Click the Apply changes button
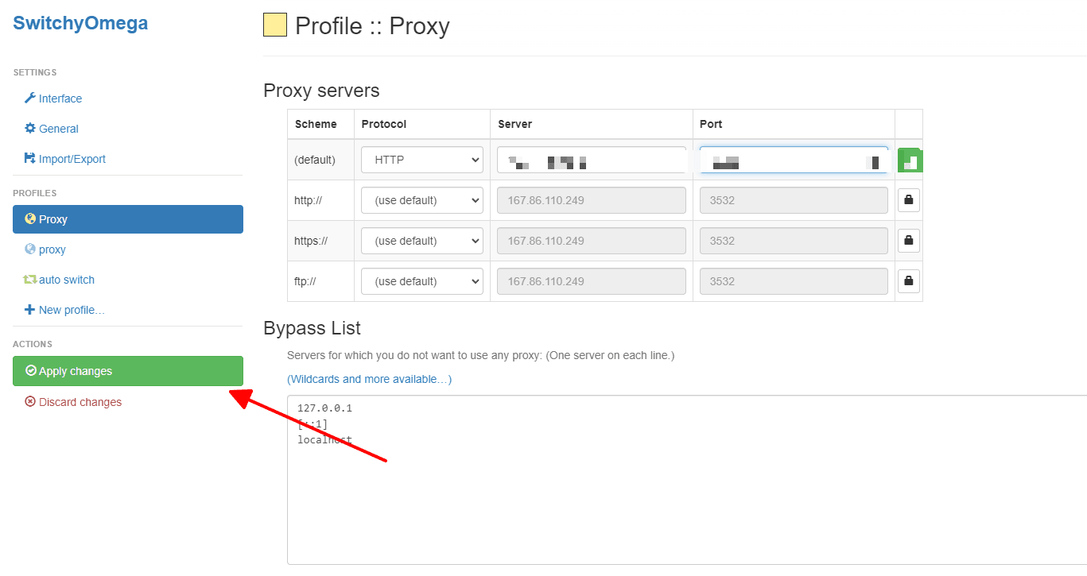This screenshot has height=576, width=1087. coord(128,371)
